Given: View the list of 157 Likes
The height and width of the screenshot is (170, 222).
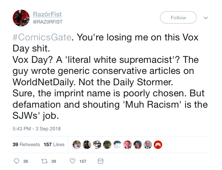Looking at the screenshot, I should pos(54,145).
